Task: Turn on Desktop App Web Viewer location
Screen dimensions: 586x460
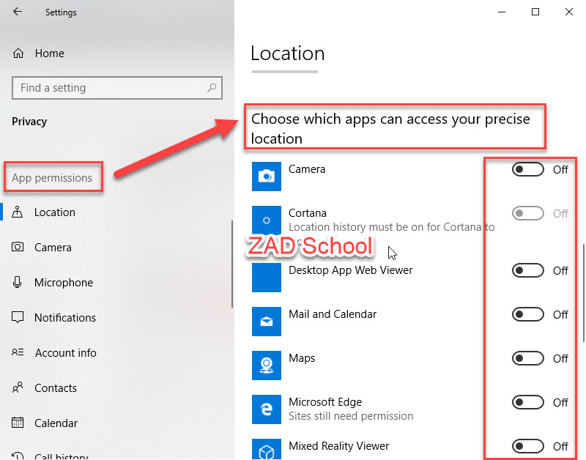Action: click(x=527, y=270)
